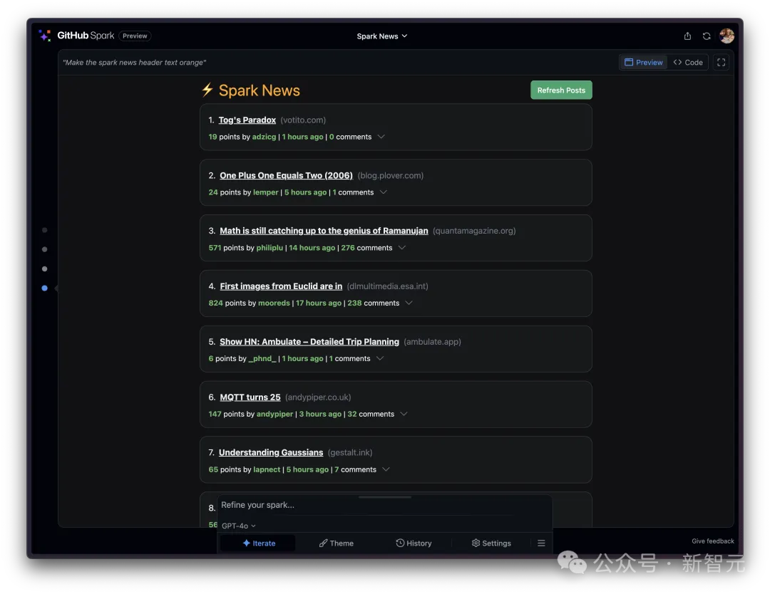
Task: Click the ambulate.app domain text
Action: [432, 341]
